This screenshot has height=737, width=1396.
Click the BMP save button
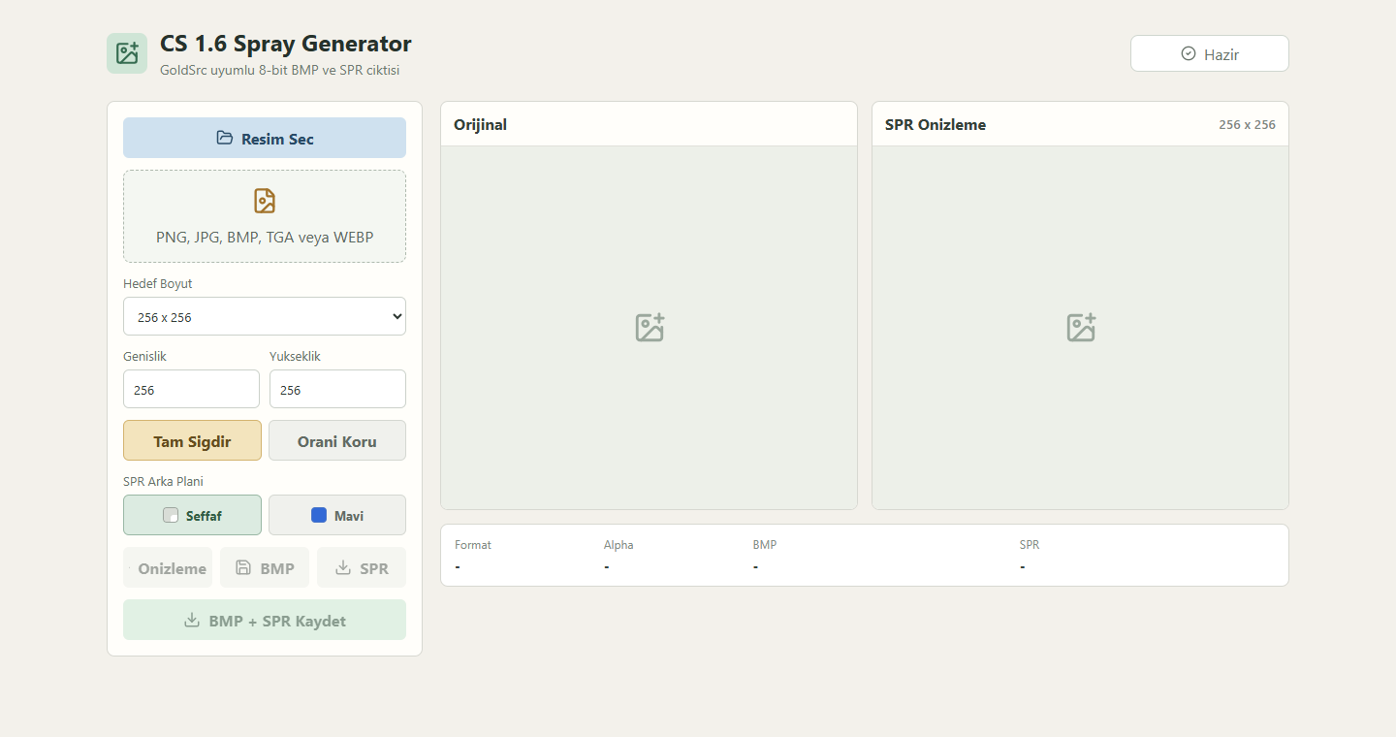tap(265, 567)
